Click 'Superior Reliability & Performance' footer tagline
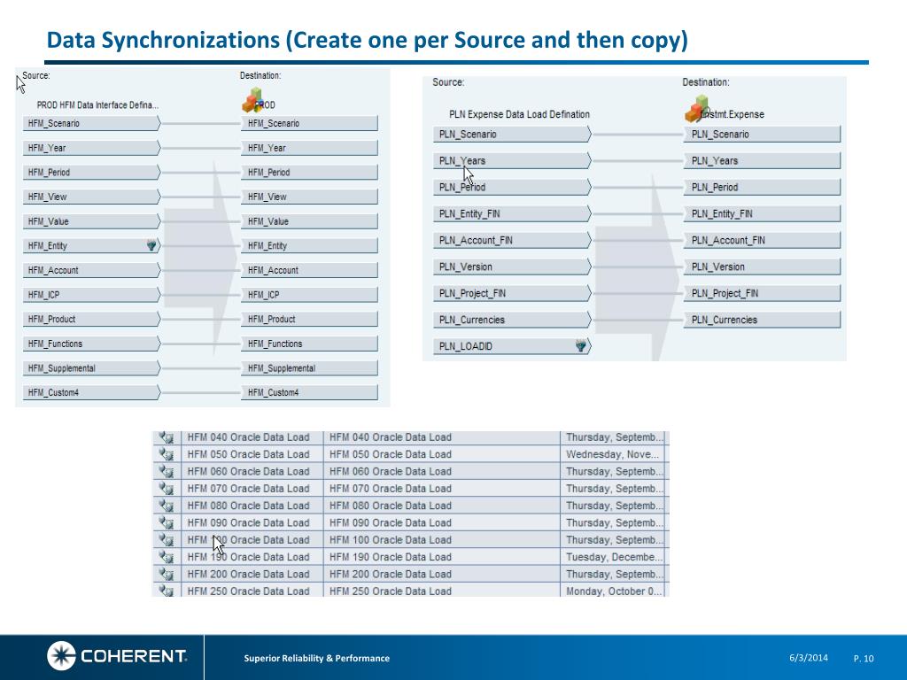Image resolution: width=907 pixels, height=680 pixels. tap(316, 658)
